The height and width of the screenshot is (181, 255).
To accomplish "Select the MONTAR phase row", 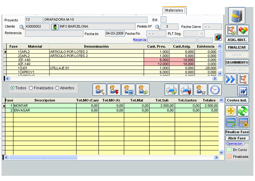I will click(112, 106).
